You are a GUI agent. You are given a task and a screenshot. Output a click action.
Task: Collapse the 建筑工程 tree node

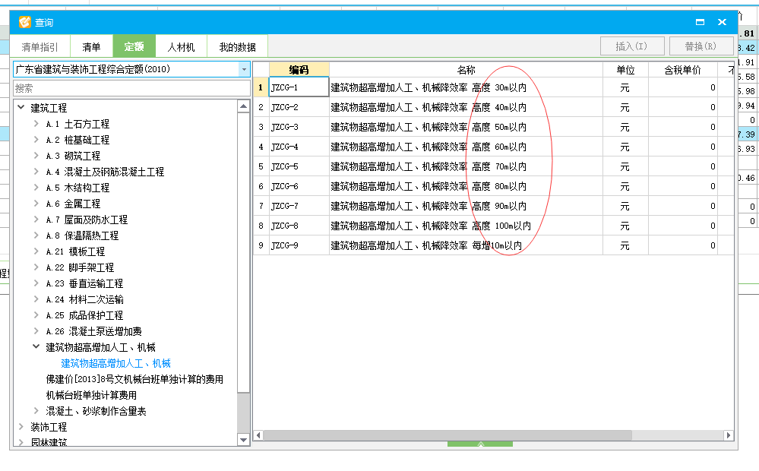point(21,107)
